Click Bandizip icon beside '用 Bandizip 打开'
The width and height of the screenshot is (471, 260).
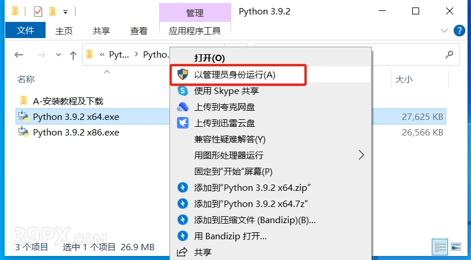pos(183,236)
